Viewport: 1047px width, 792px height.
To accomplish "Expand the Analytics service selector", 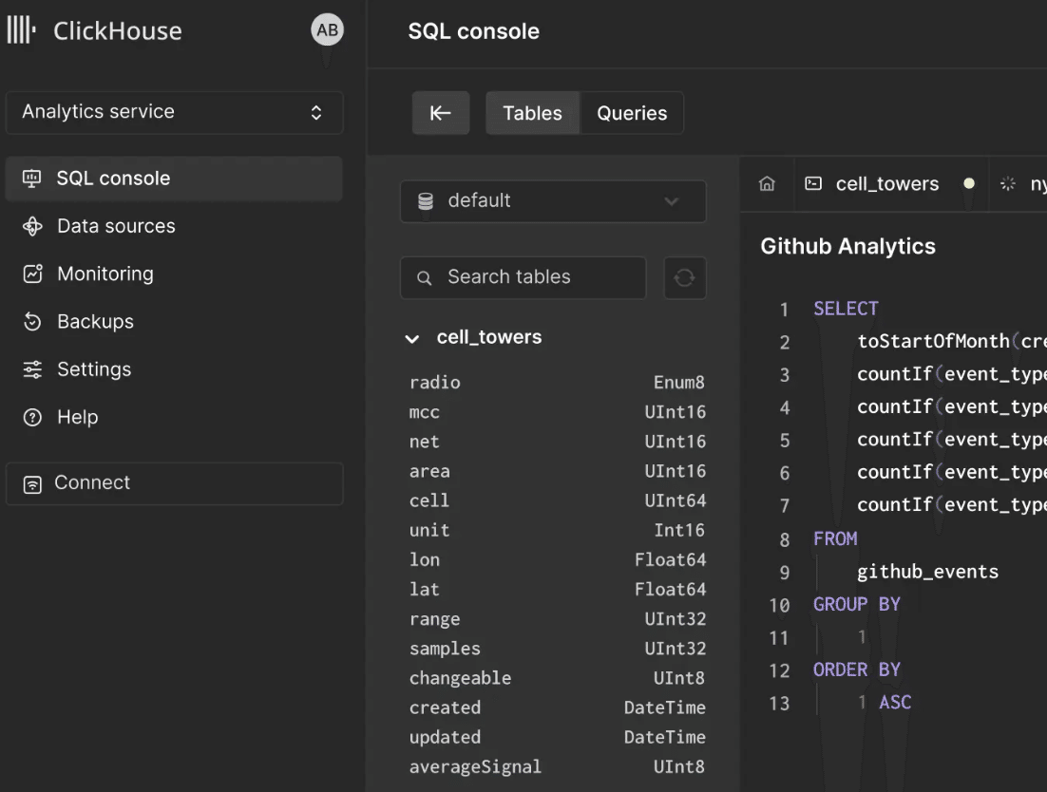I will coord(174,112).
